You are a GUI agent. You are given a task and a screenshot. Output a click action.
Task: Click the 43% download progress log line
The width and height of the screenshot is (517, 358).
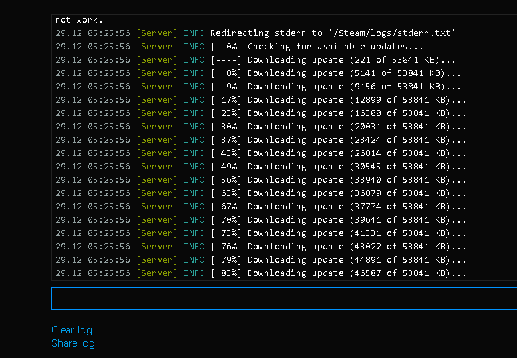pyautogui.click(x=261, y=153)
